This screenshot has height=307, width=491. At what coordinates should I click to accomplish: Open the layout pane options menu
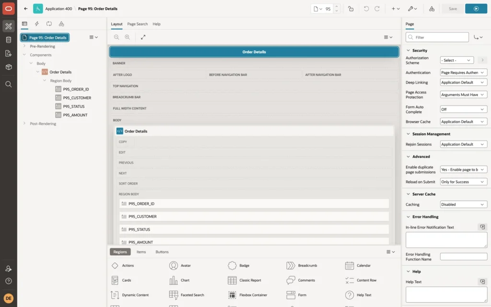point(388,37)
